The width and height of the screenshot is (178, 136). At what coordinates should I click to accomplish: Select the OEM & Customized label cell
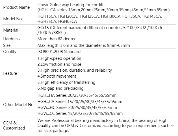[14, 126]
